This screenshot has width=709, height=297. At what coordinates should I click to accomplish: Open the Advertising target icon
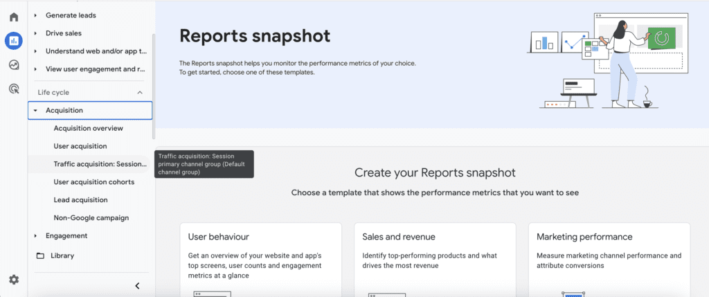13,88
